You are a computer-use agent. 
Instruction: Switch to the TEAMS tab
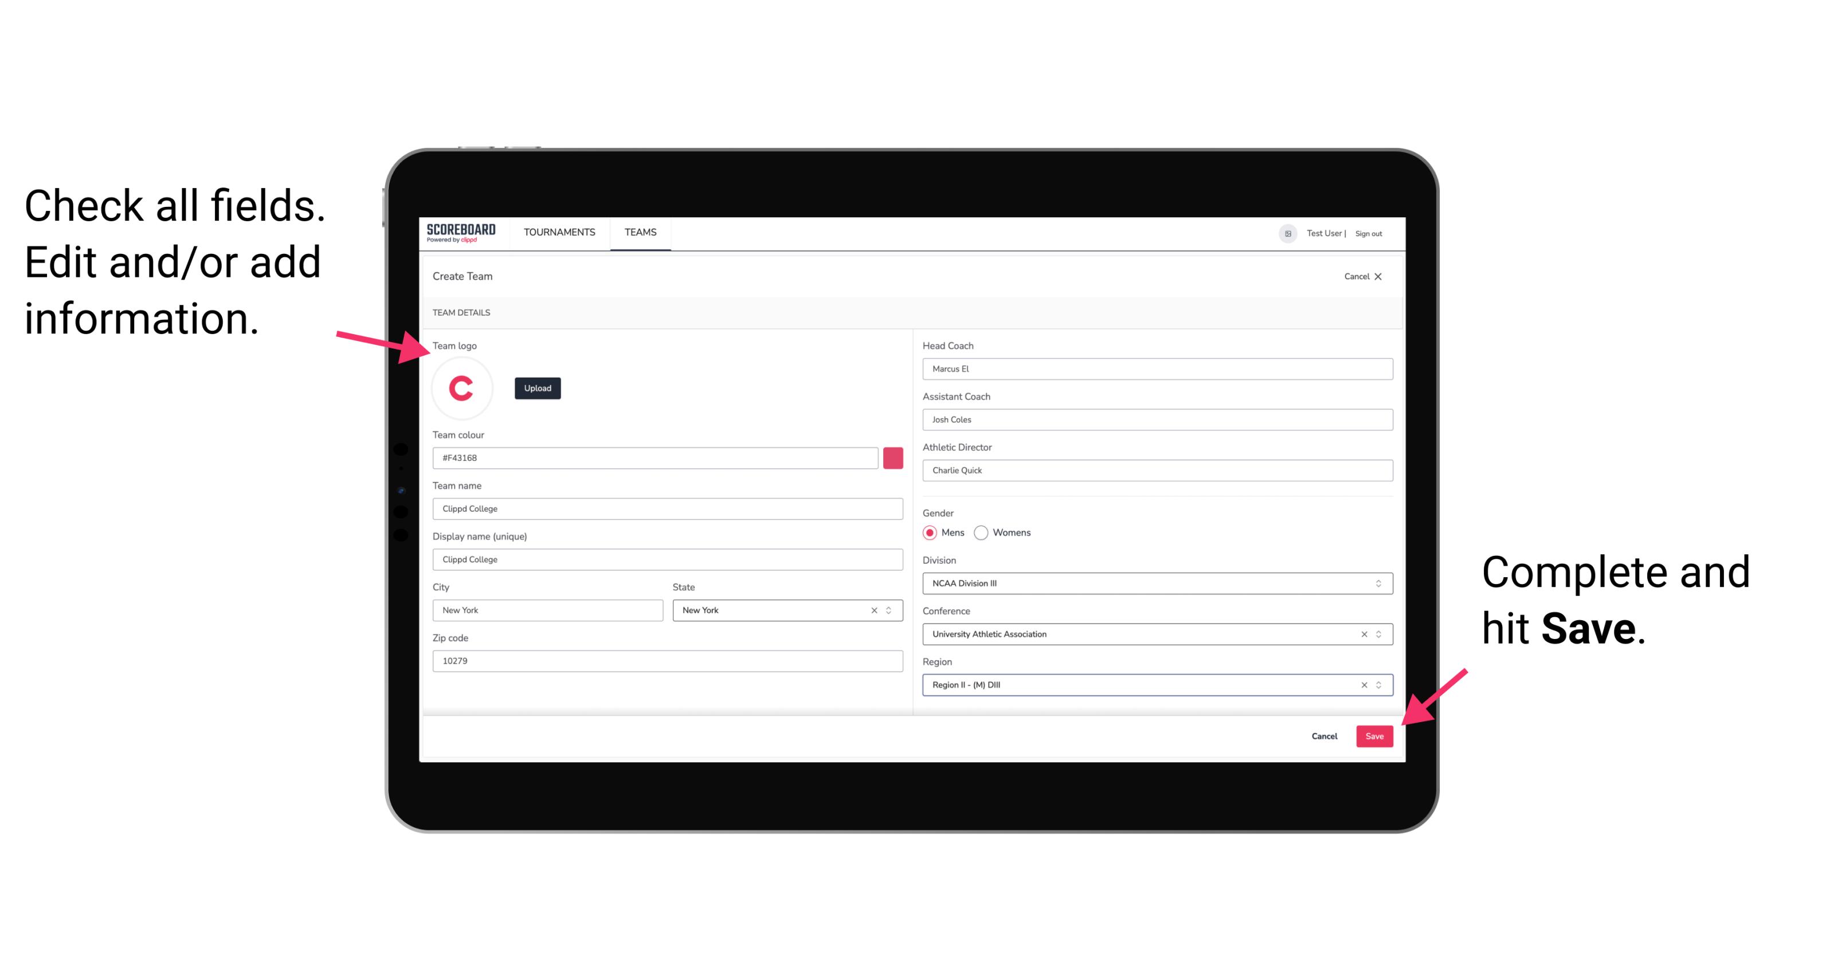point(641,232)
